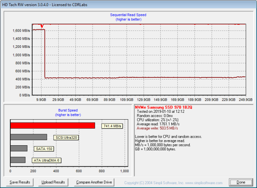Click the copyright Simpli Software text
257x188 pixels.
[173, 183]
